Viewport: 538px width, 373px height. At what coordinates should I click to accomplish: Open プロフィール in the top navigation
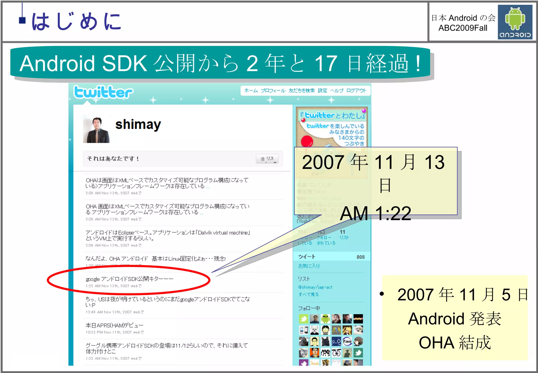[273, 90]
